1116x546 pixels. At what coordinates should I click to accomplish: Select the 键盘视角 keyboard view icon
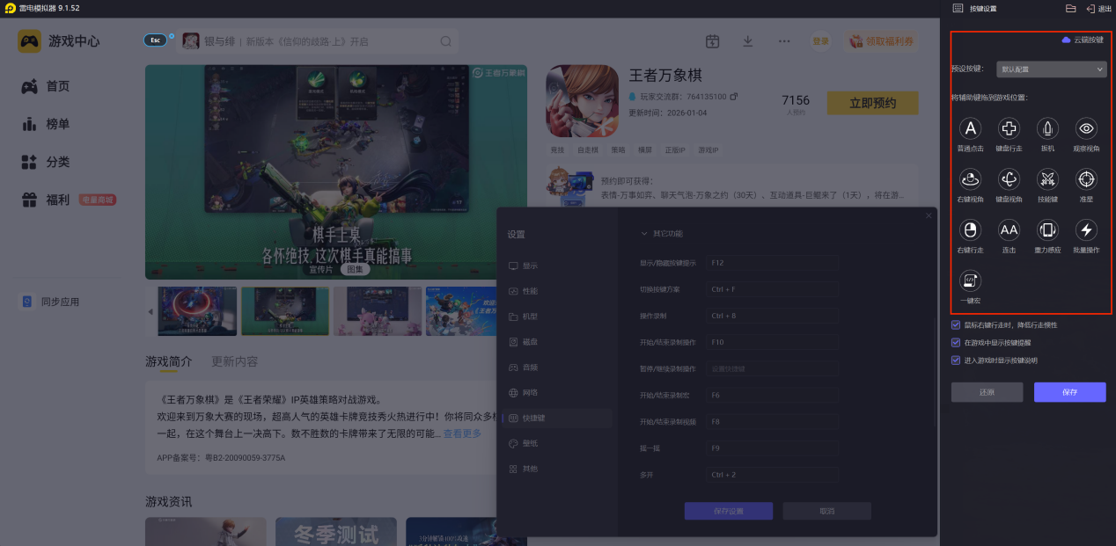[x=1009, y=179]
